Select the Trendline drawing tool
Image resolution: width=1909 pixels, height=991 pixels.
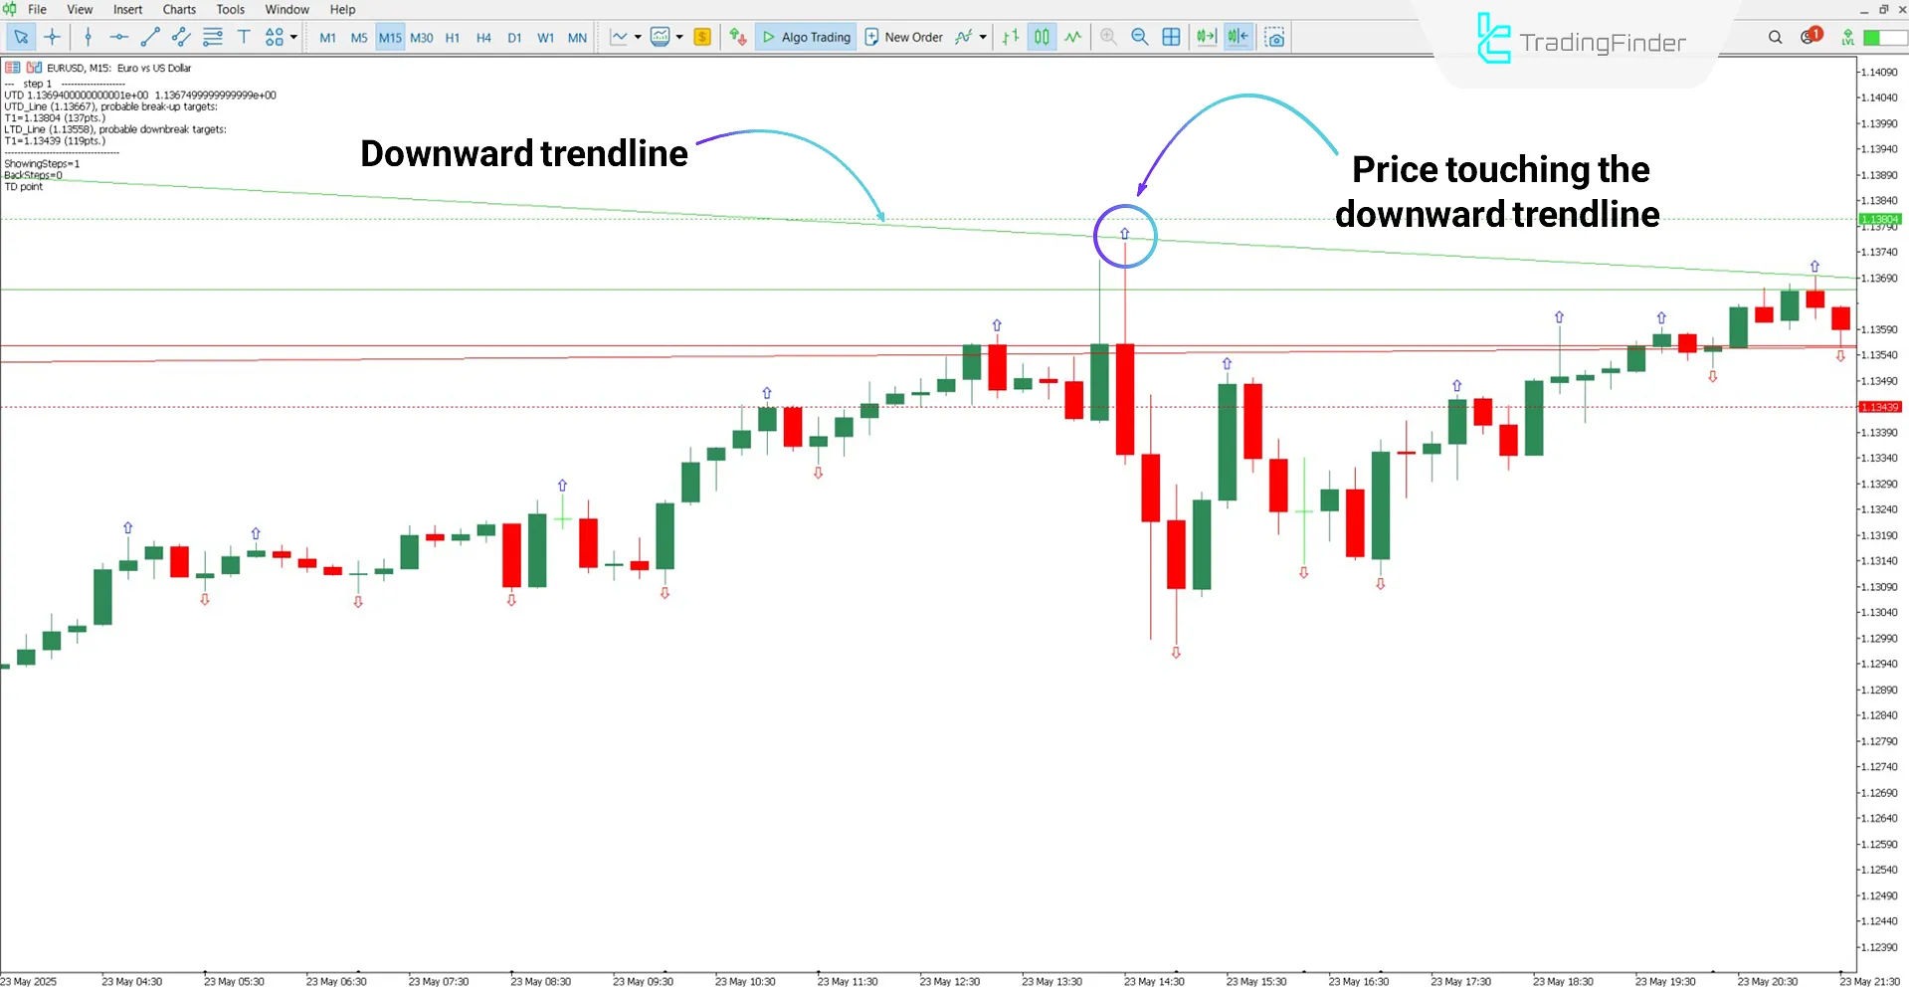click(x=150, y=37)
